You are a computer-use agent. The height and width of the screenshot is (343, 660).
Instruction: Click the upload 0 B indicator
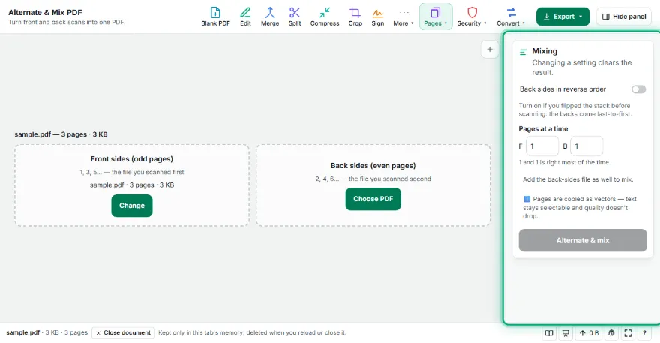589,333
